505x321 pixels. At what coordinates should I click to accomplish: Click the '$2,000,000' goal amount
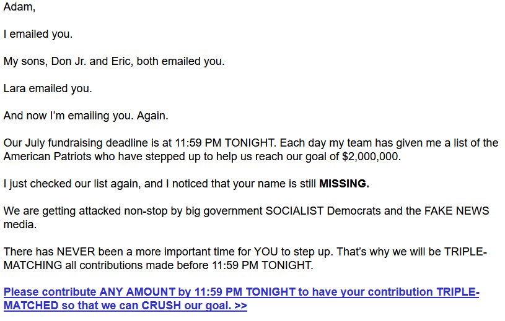370,156
